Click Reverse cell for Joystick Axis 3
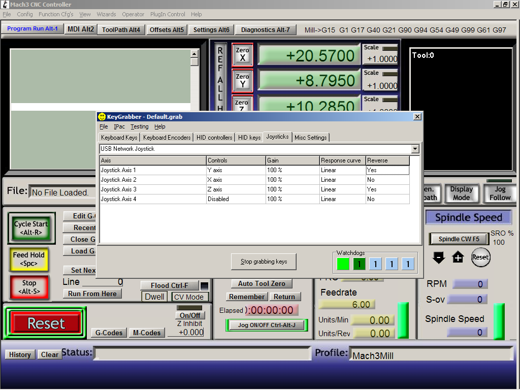520x390 pixels. pos(387,189)
